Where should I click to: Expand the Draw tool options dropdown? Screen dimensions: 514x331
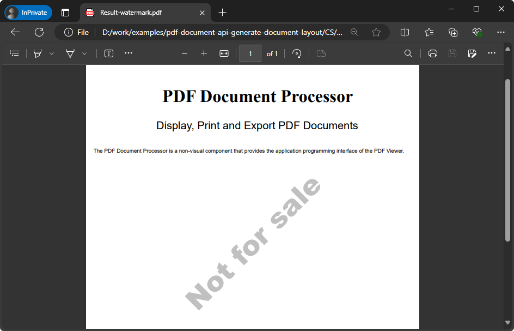click(x=84, y=53)
